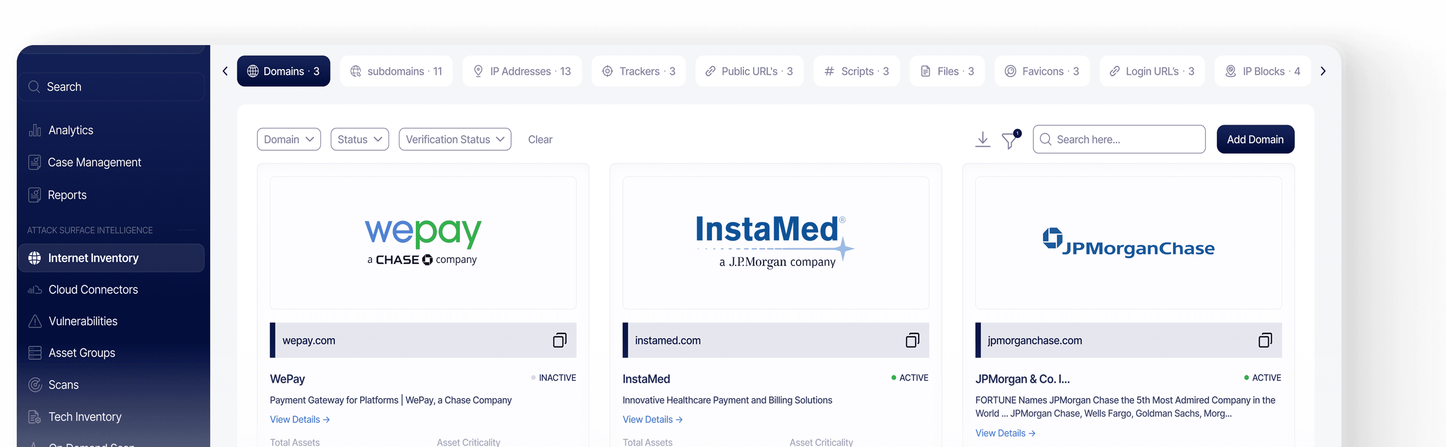Focus the Search here field

coord(1119,139)
